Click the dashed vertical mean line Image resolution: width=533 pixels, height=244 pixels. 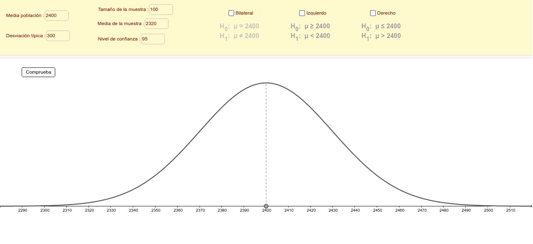point(266,144)
